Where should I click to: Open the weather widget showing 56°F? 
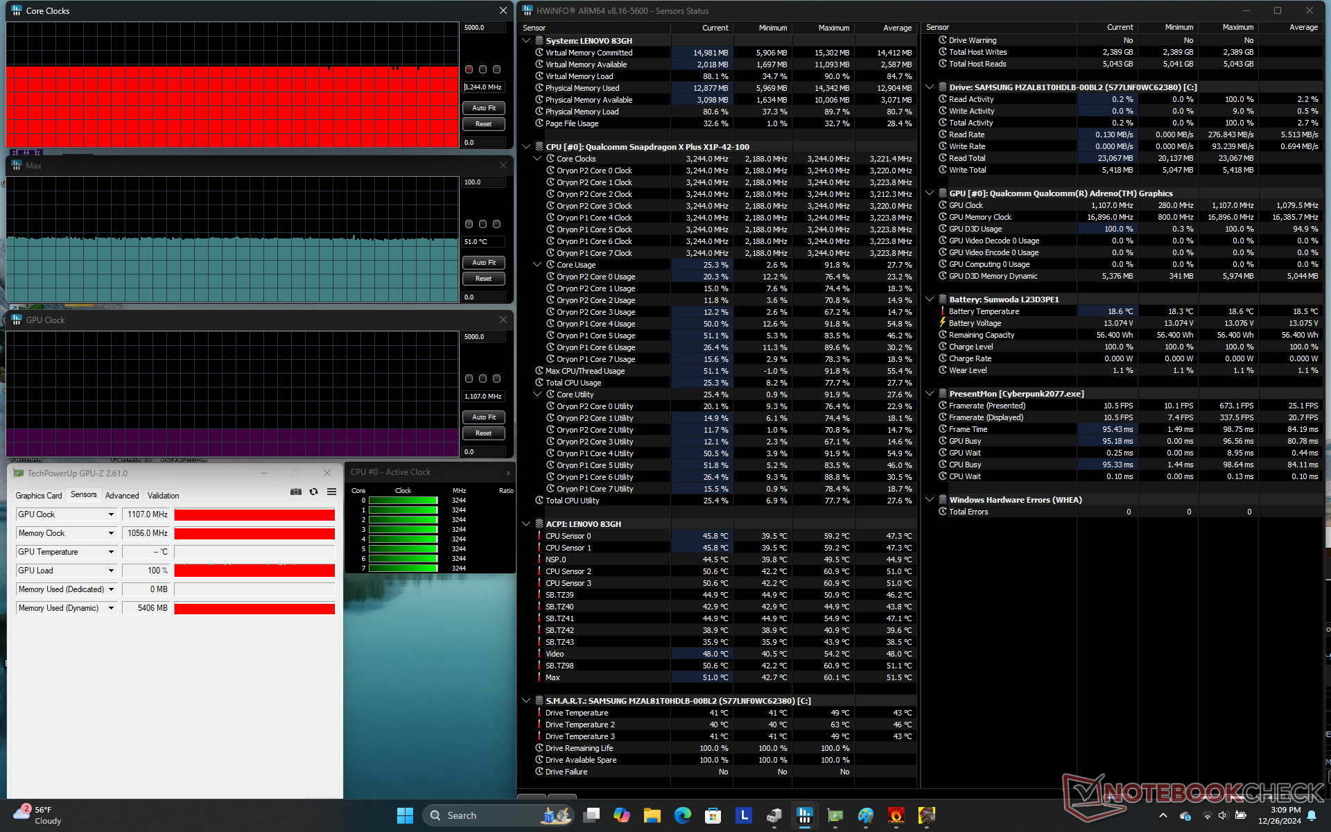(38, 815)
